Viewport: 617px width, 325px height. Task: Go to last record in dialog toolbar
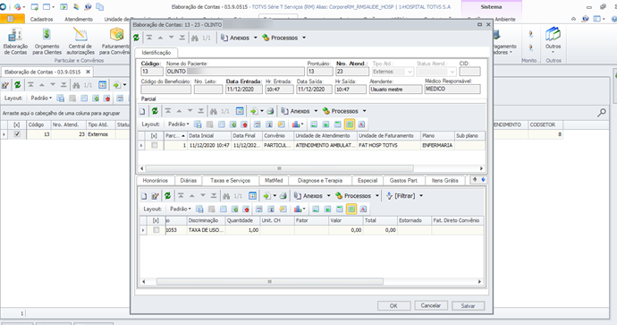click(x=182, y=38)
